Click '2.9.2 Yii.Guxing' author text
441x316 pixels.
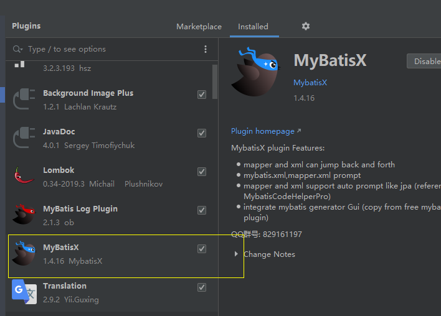tap(71, 300)
